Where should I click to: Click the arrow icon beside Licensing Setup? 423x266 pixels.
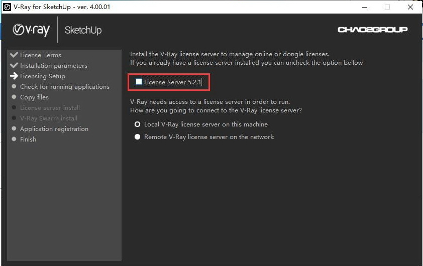(14, 76)
